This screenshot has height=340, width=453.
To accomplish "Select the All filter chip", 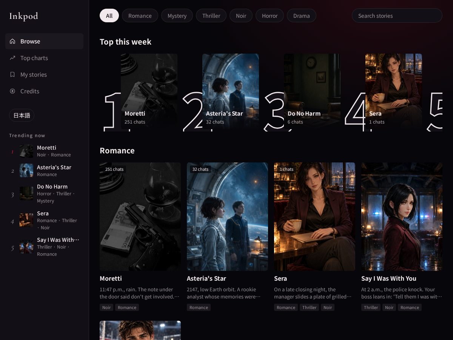I will point(109,15).
